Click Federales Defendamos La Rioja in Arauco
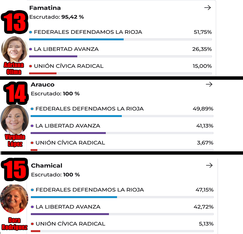 [x=89, y=109]
